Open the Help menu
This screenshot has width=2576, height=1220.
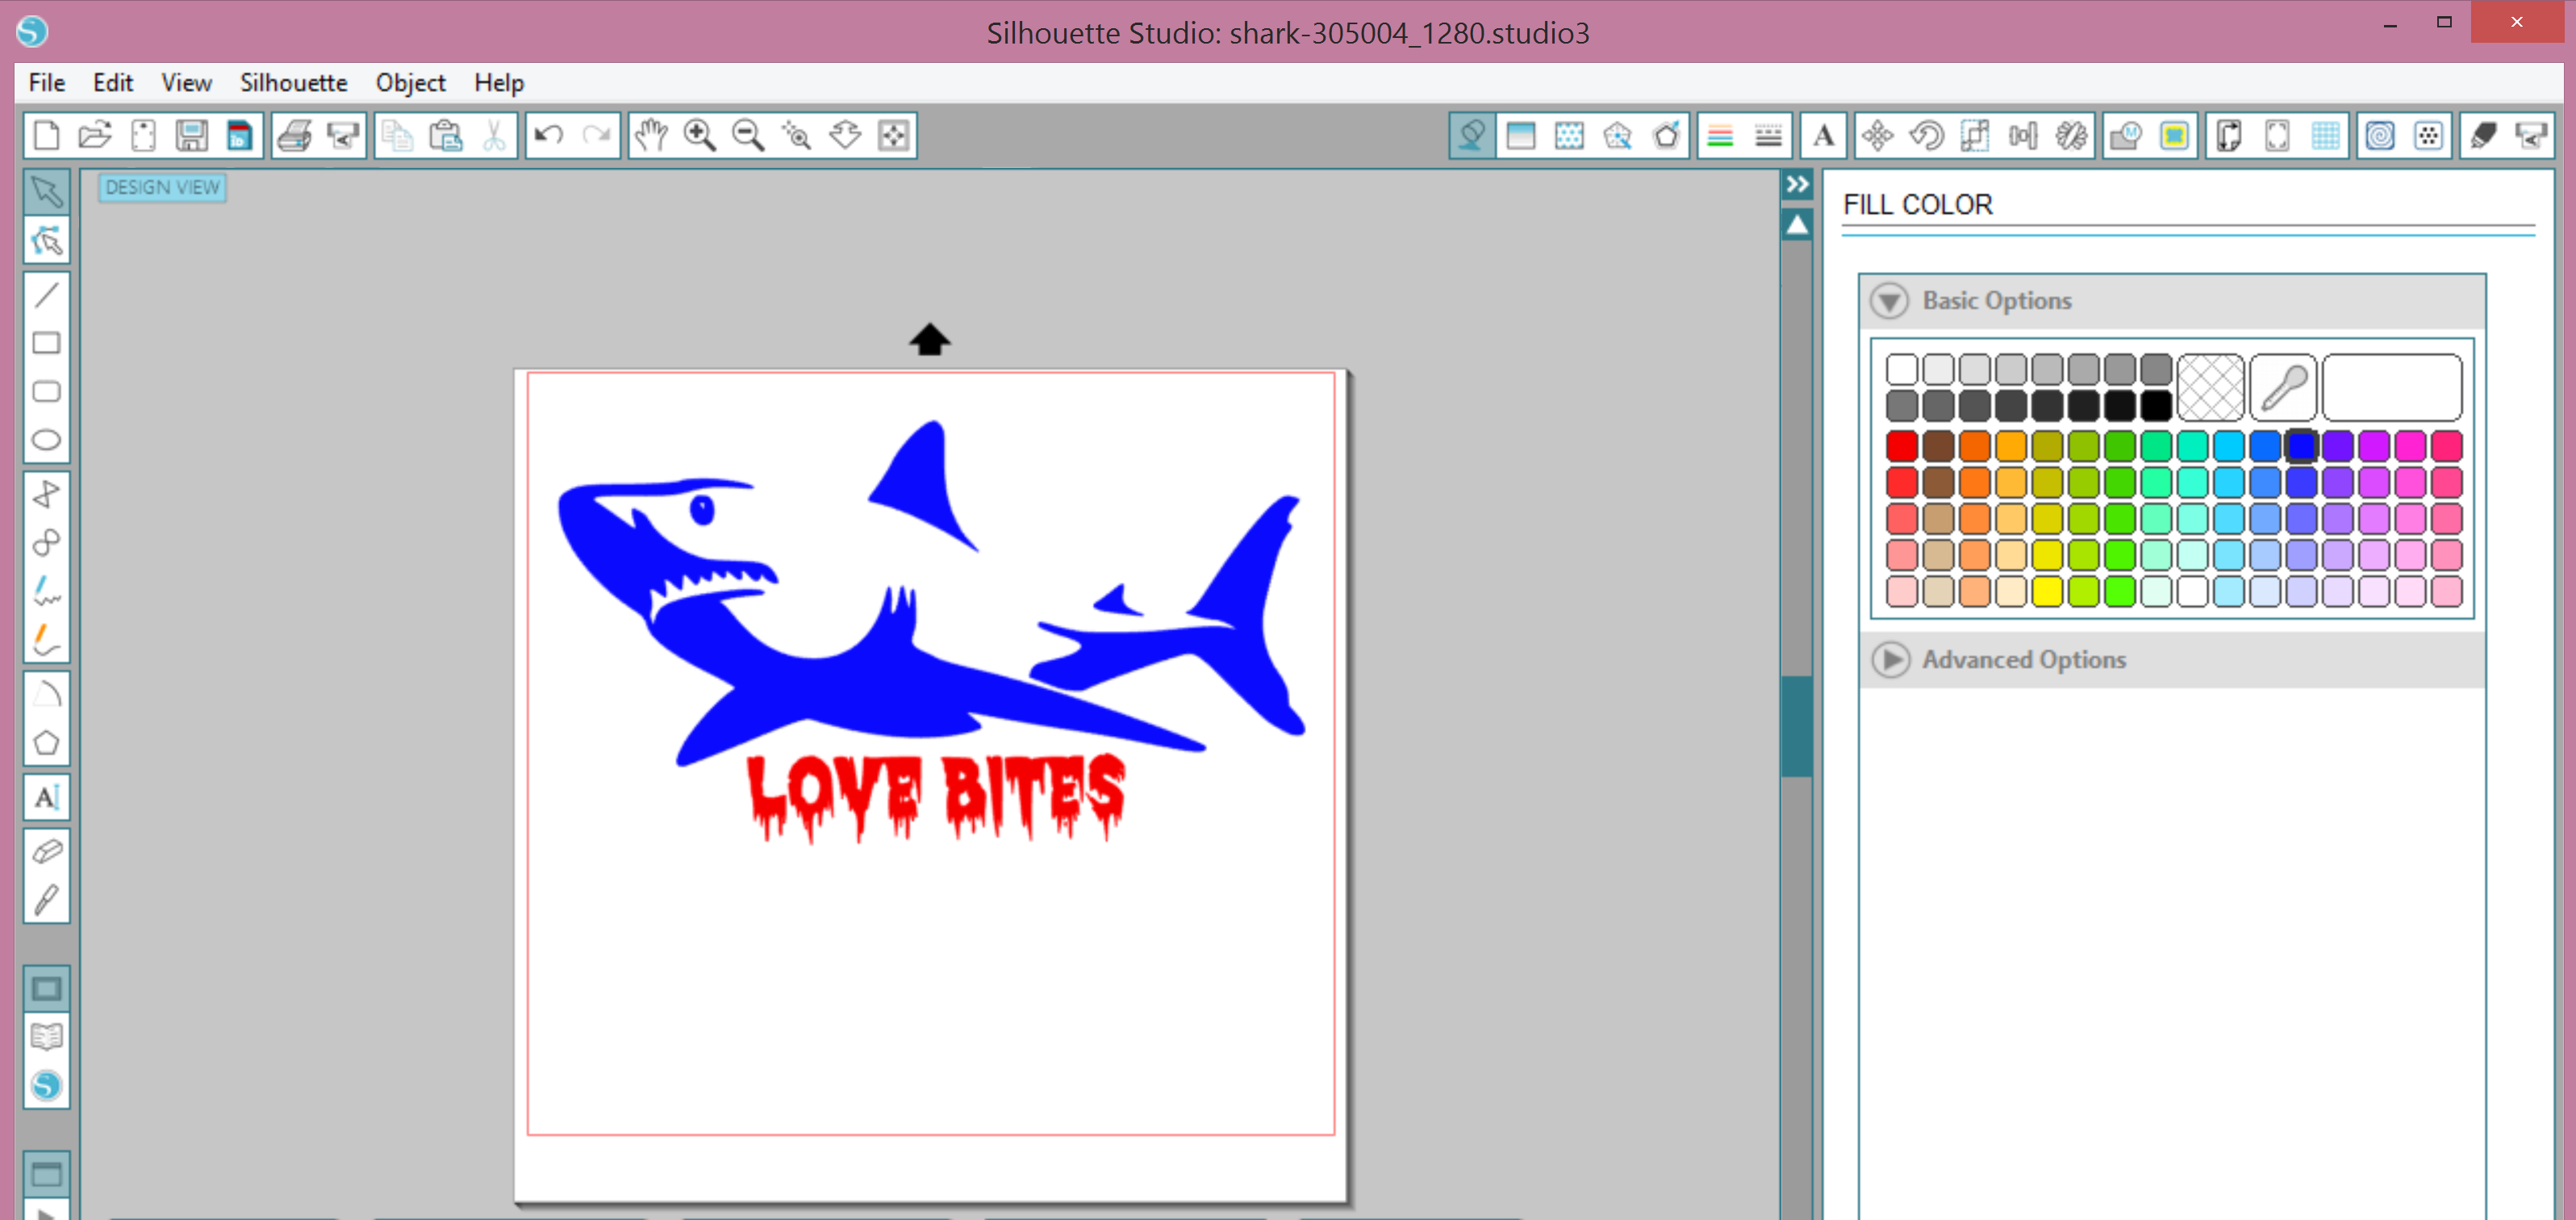pyautogui.click(x=499, y=82)
